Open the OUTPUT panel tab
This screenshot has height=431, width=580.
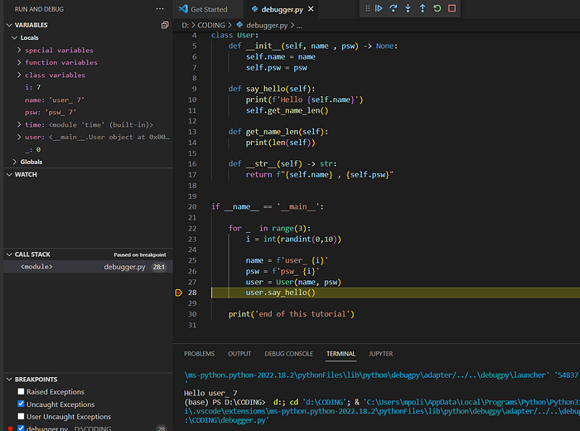tap(239, 354)
